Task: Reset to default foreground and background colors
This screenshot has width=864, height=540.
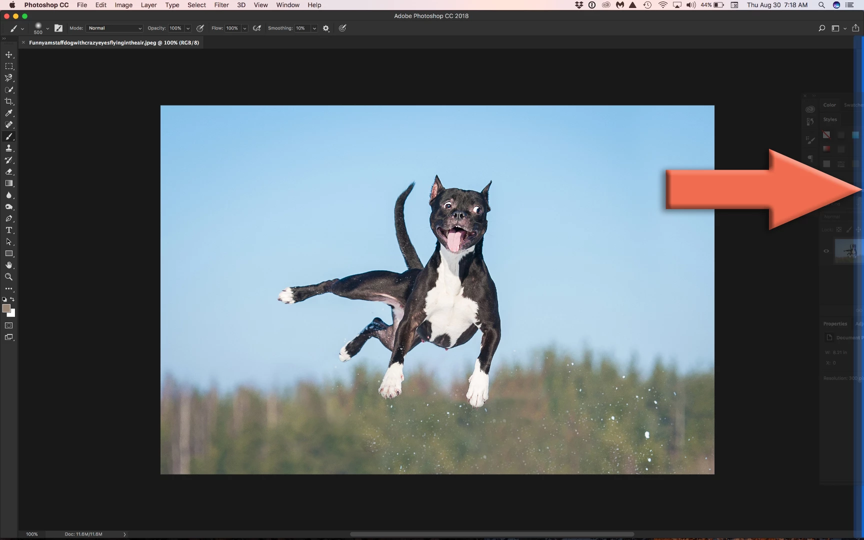Action: pyautogui.click(x=4, y=299)
